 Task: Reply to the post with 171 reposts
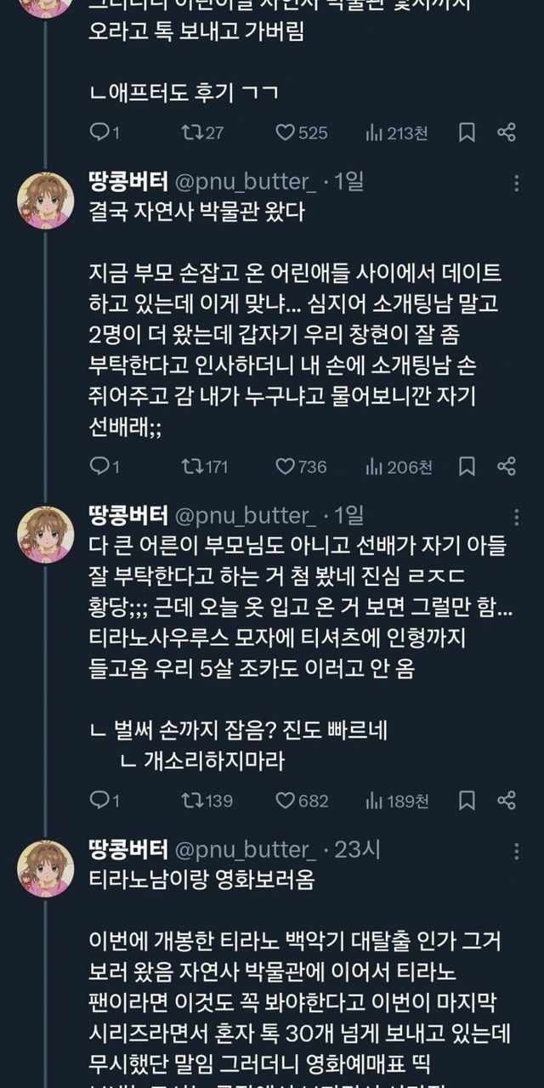pyautogui.click(x=99, y=467)
